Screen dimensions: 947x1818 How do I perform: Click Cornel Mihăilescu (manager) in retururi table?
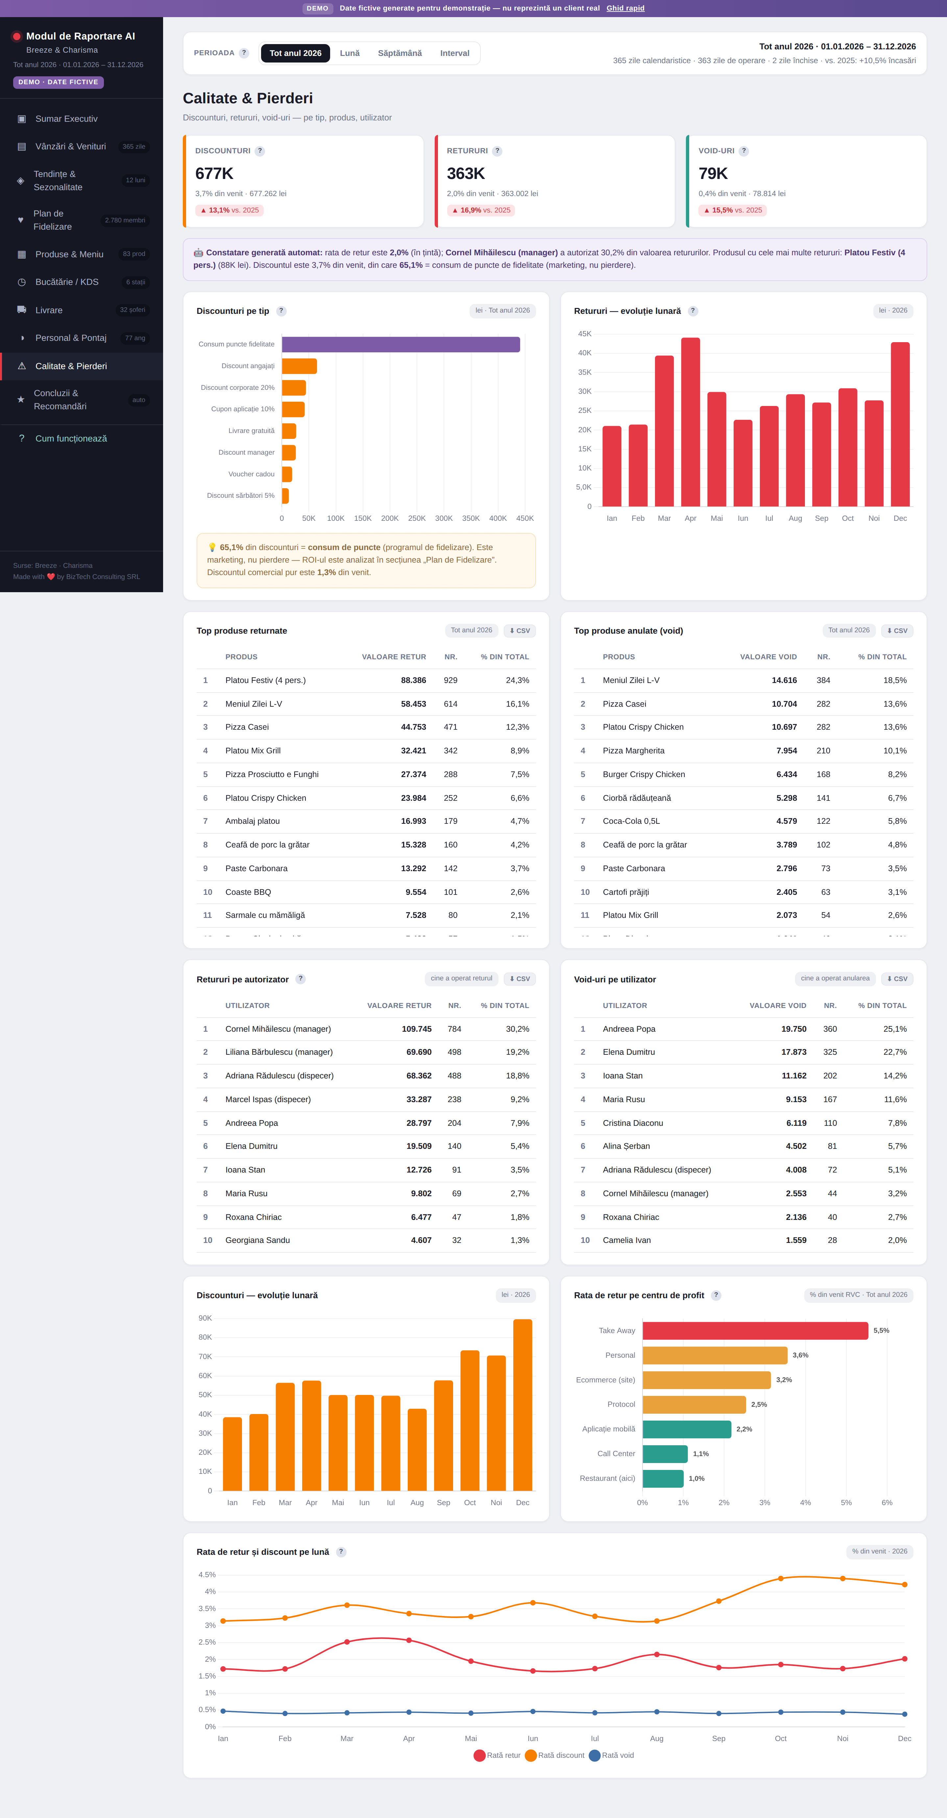(x=278, y=1029)
